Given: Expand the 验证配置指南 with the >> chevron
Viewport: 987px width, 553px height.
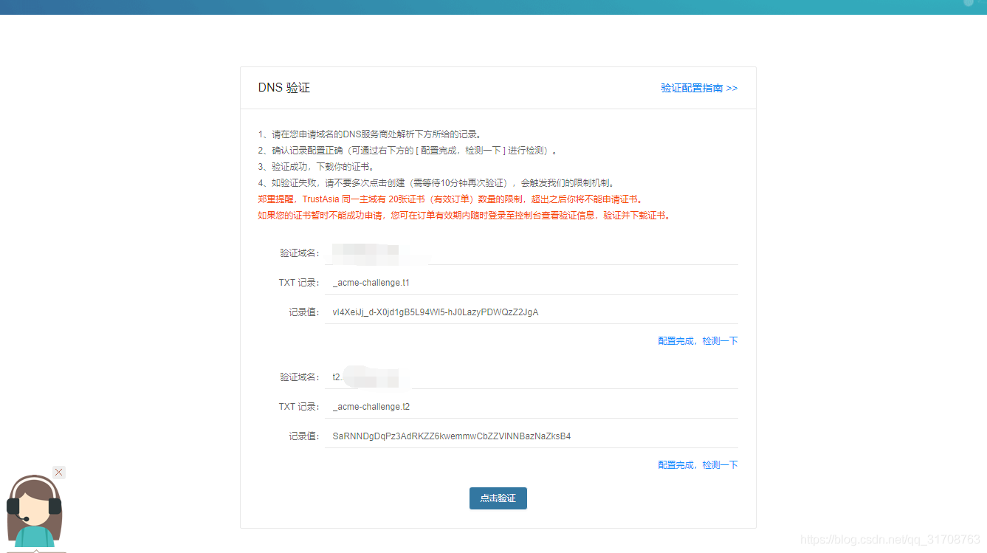Looking at the screenshot, I should [733, 88].
